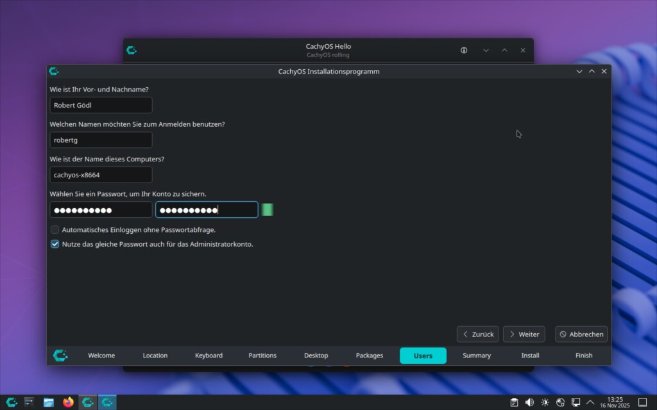This screenshot has width=657, height=410.
Task: Open the brightness tray icon
Action: click(545, 402)
